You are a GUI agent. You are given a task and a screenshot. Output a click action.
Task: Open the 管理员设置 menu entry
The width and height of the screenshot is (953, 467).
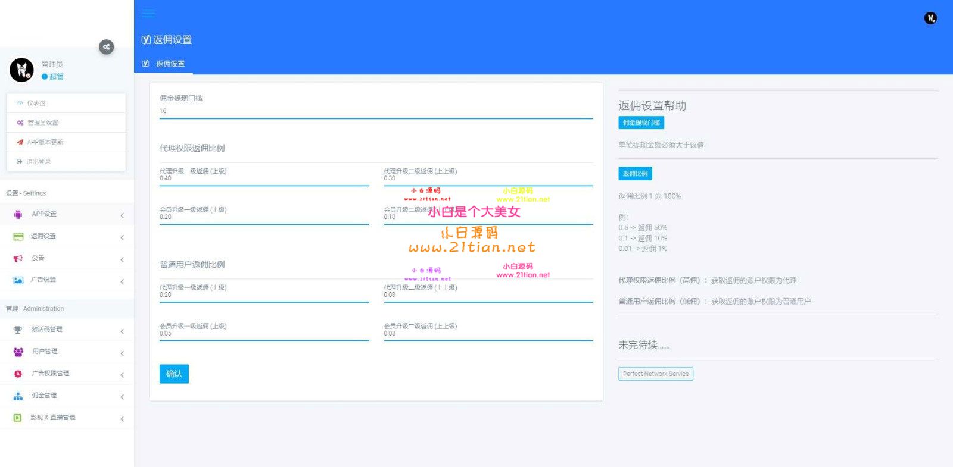click(x=42, y=123)
